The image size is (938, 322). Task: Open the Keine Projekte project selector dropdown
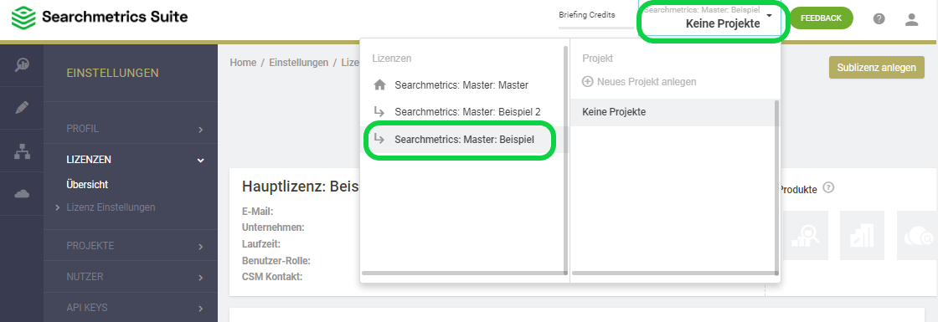click(x=711, y=18)
